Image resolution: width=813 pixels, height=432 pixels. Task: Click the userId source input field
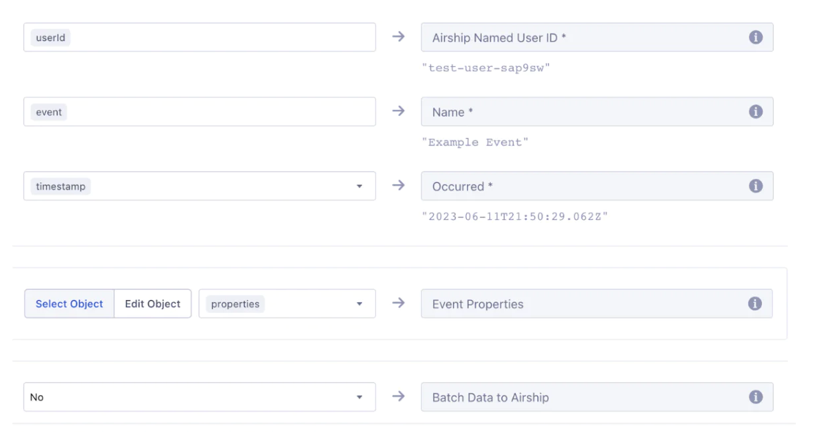(x=219, y=38)
